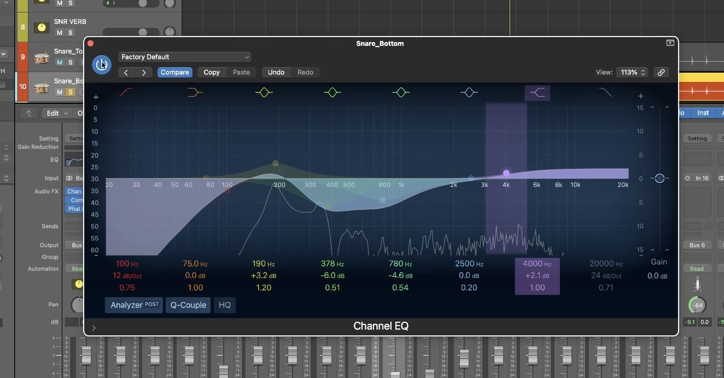Expand the disclosure arrow below Channel EQ

[94, 328]
